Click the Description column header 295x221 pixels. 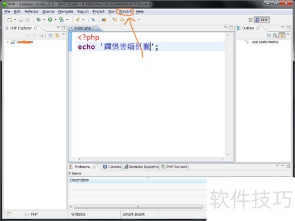click(x=137, y=180)
